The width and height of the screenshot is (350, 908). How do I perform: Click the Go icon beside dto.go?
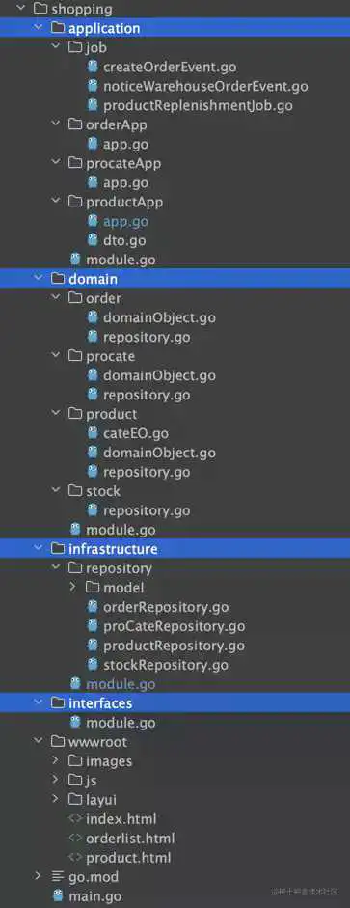pyautogui.click(x=92, y=239)
